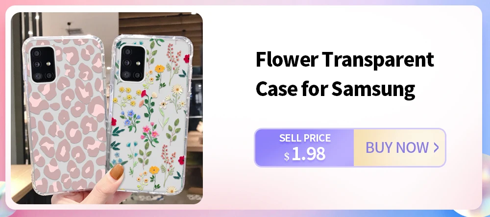
Task: Click the SELL PRICE label
Action: point(305,138)
